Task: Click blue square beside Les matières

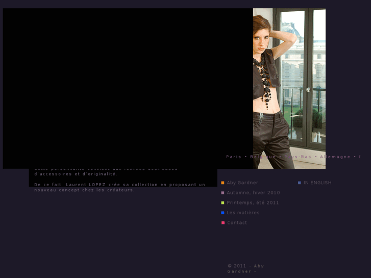Action: tap(222, 213)
